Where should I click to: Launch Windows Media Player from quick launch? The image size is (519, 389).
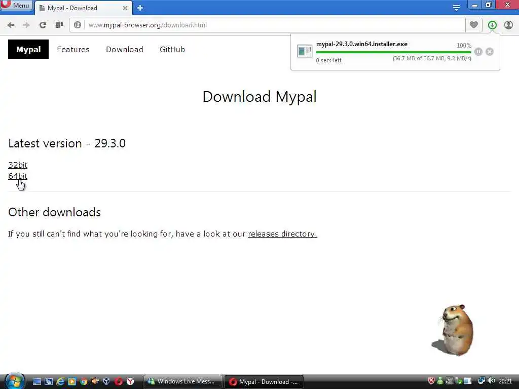point(72,382)
